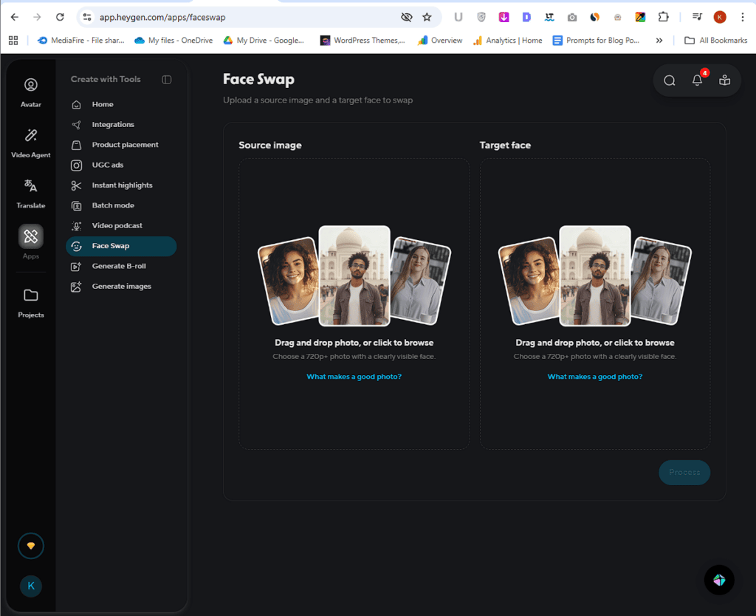This screenshot has width=756, height=616.
Task: Bookmark this page with star icon
Action: click(x=427, y=18)
